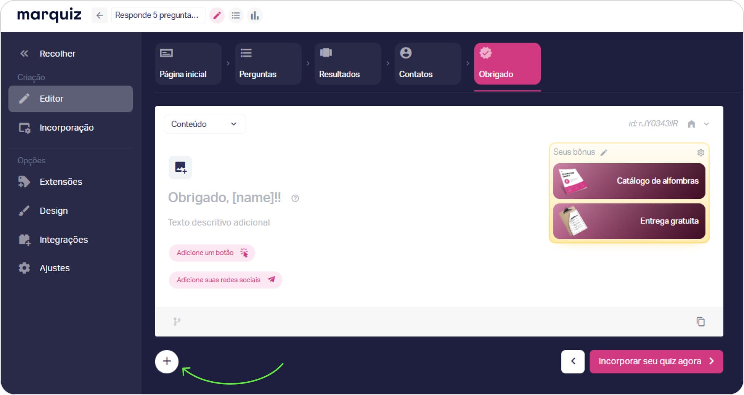
Task: Add an image with the picture-plus icon
Action: click(x=180, y=168)
